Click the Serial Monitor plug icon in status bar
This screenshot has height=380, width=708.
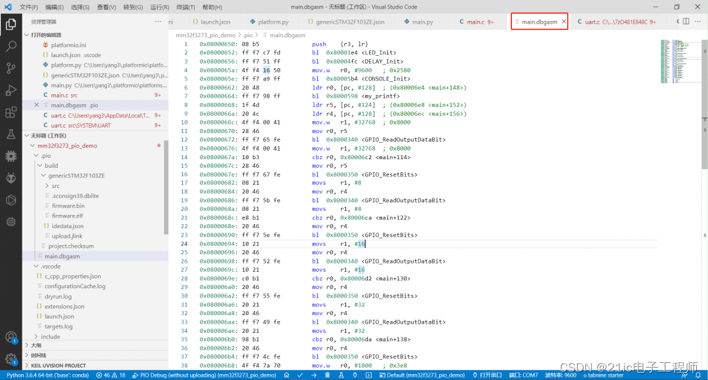355,375
